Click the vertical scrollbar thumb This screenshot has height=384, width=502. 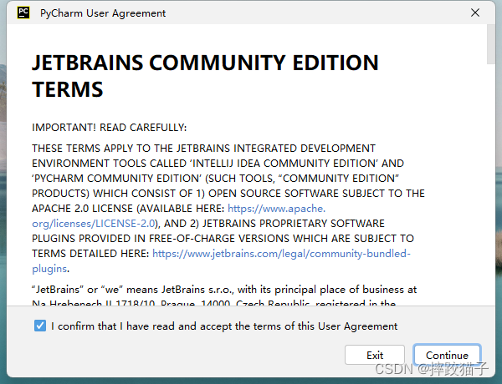tap(491, 44)
